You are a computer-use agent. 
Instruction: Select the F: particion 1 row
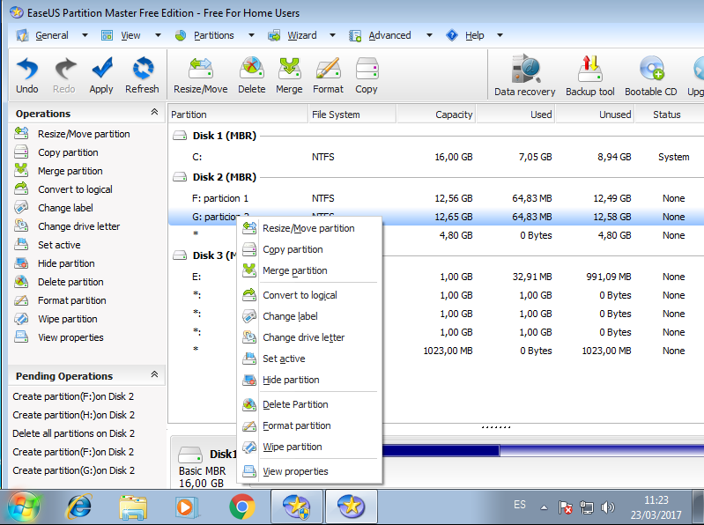point(436,198)
